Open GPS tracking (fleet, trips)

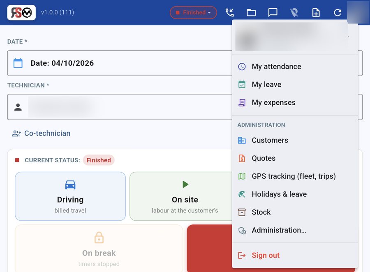pyautogui.click(x=295, y=176)
